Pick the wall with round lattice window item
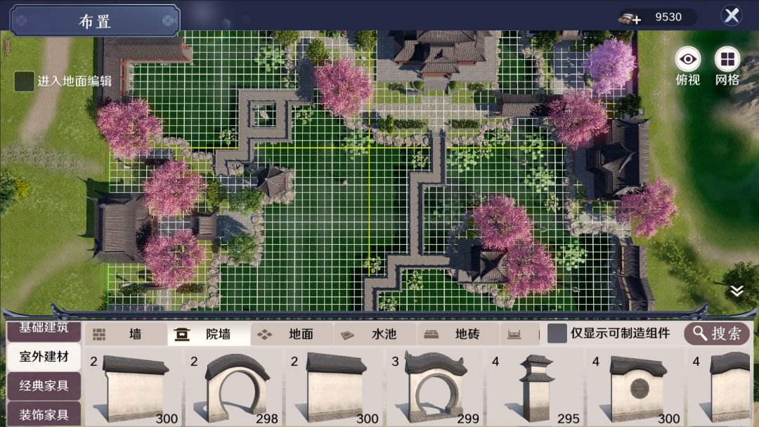The width and height of the screenshot is (759, 427). (x=635, y=388)
